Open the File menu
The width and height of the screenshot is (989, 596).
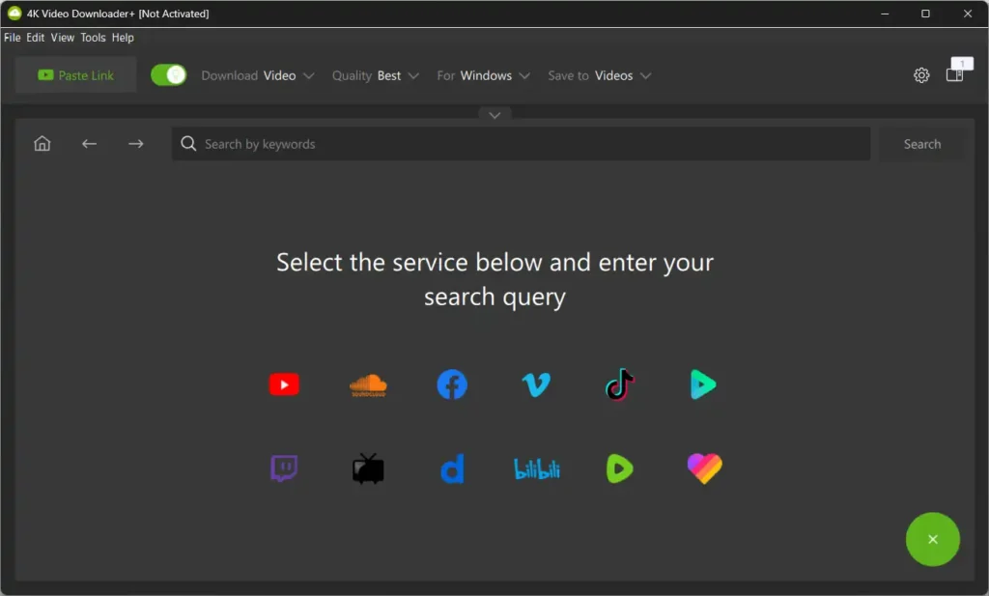(x=12, y=38)
